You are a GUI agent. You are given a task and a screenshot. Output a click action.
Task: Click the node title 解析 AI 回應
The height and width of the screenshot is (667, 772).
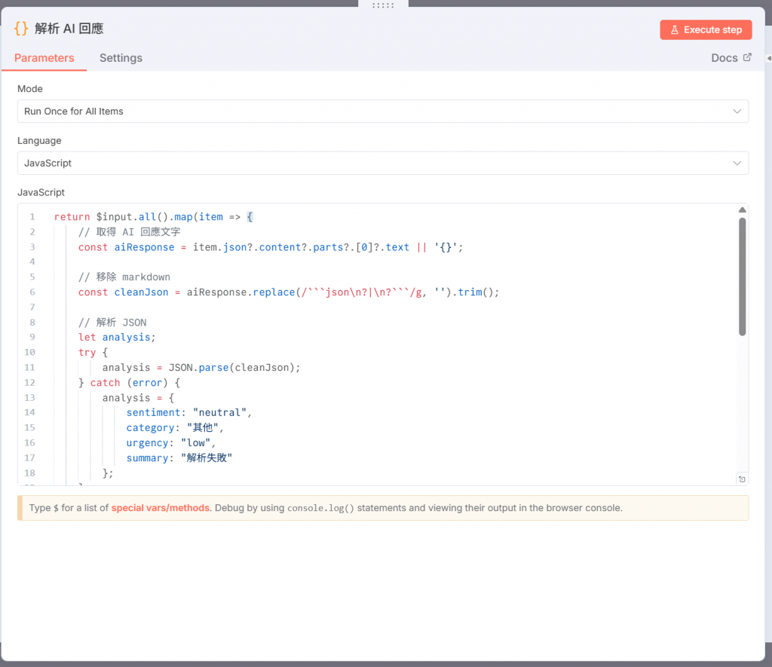click(69, 29)
